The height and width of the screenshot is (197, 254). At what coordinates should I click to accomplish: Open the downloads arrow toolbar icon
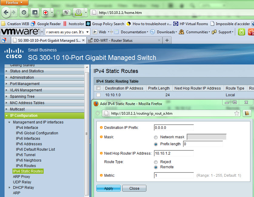[79, 12]
